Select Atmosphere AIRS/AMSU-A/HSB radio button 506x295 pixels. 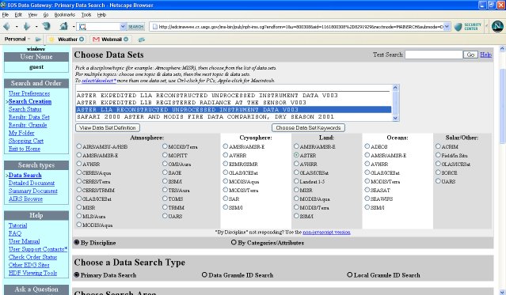pos(79,146)
